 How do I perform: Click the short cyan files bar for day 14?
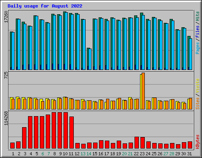coord(90,59)
